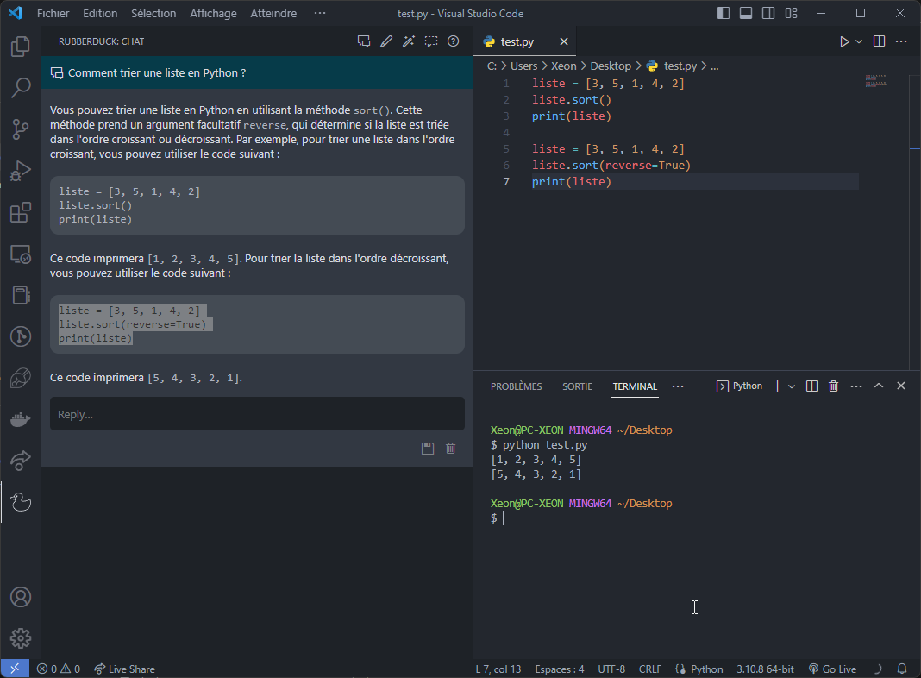Click the save icon below the reply box
Screen dimensions: 921x678
[x=428, y=449]
